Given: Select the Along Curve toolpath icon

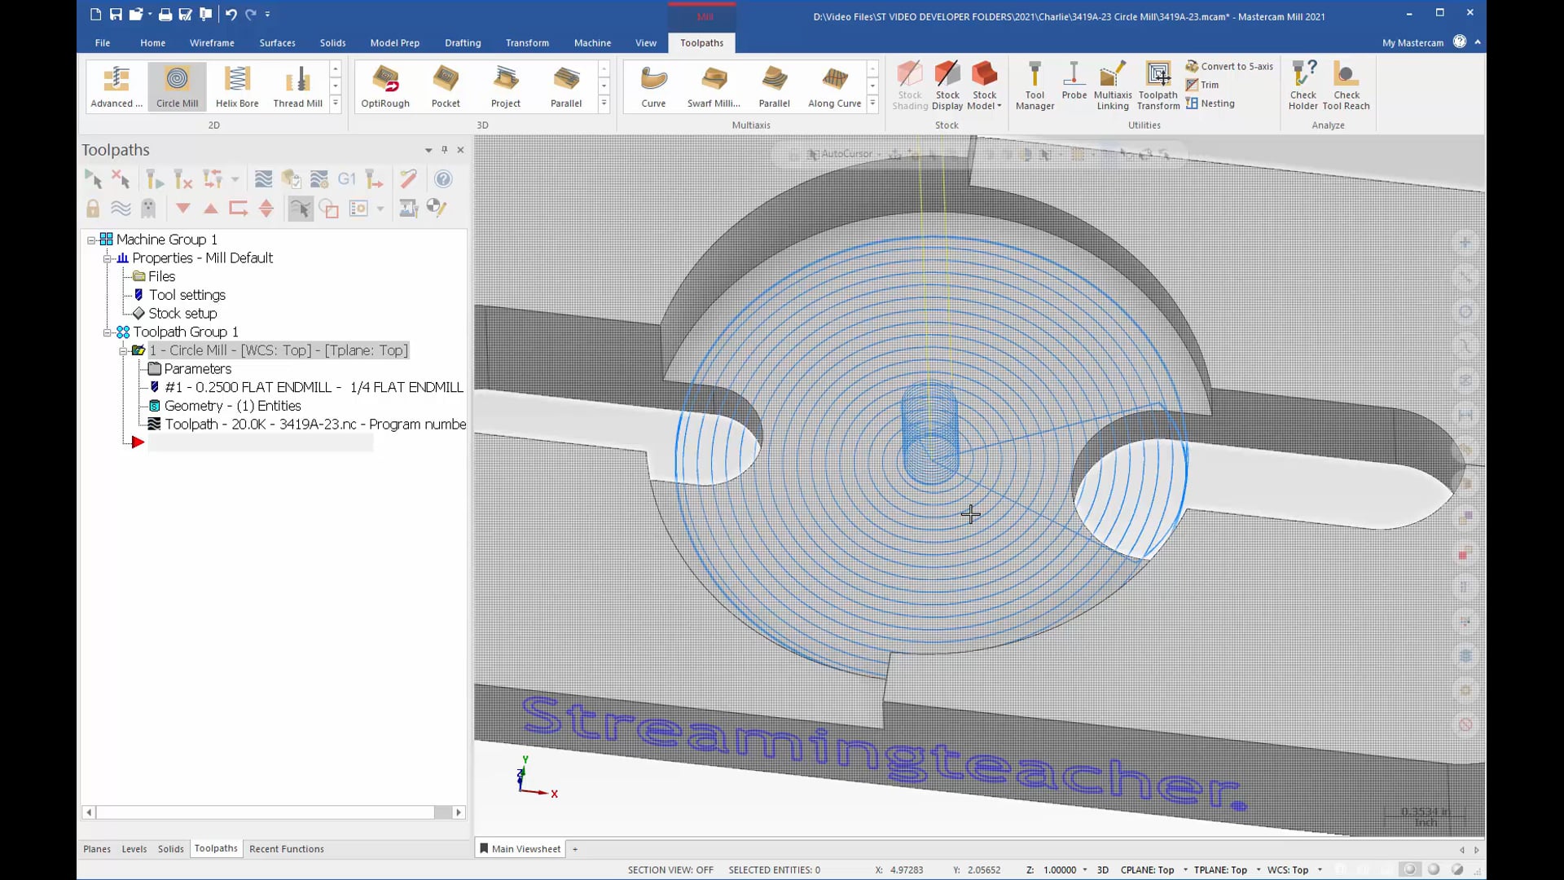Looking at the screenshot, I should pos(836,84).
